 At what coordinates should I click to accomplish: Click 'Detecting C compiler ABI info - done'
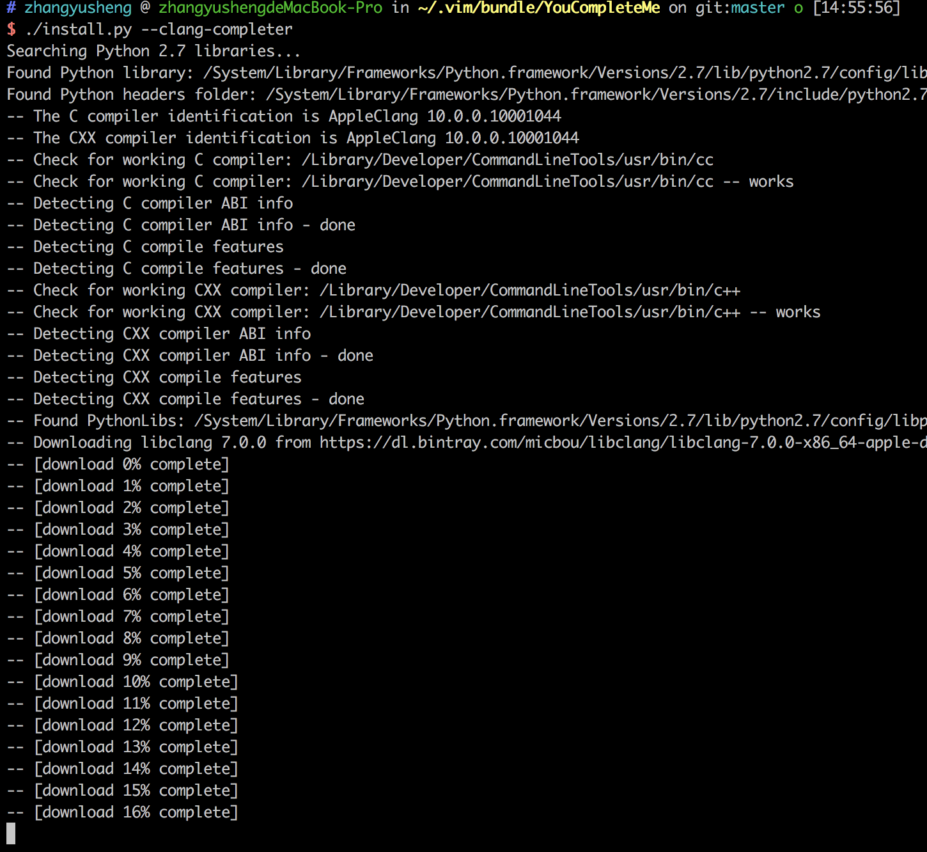coord(181,225)
